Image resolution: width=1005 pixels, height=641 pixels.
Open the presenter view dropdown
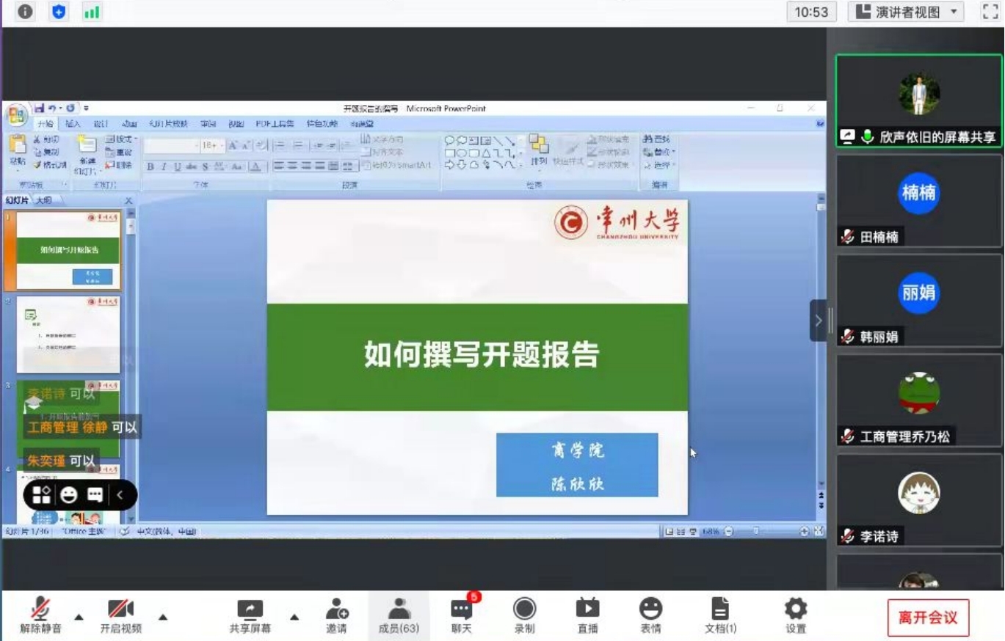pos(906,12)
